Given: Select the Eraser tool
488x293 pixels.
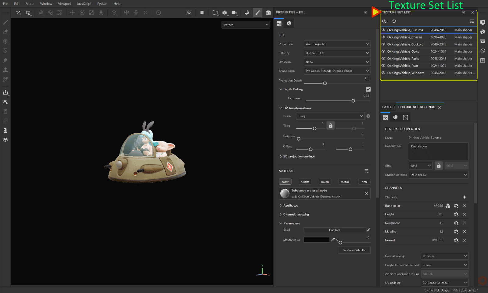Looking at the screenshot, I should (5, 32).
